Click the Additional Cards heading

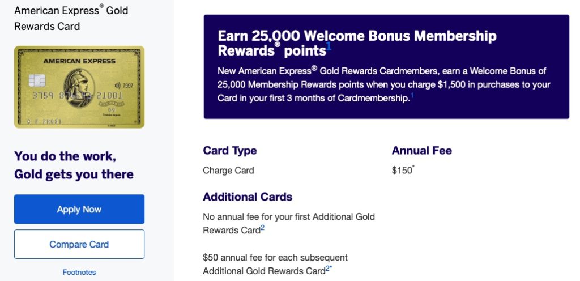click(x=248, y=197)
